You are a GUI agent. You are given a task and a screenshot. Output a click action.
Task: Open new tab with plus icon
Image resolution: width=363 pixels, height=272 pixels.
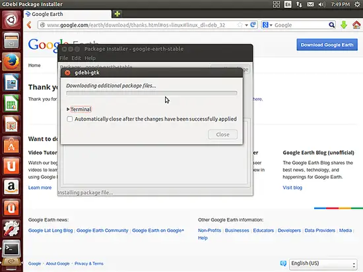(x=117, y=14)
